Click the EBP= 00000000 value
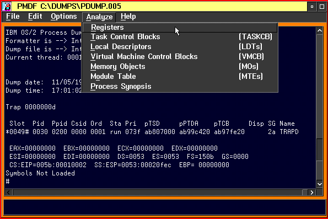This screenshot has width=328, height=219. [x=204, y=165]
